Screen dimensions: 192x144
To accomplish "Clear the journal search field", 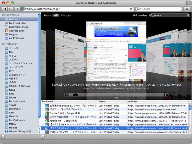I will tap(188, 15).
